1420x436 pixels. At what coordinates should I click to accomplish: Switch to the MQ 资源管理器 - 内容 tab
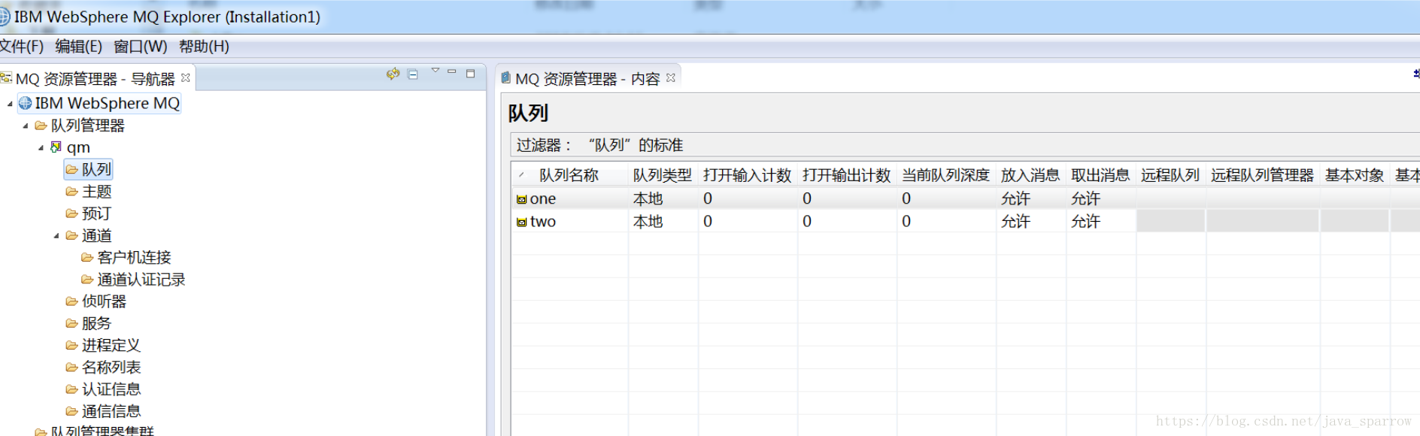tap(587, 78)
